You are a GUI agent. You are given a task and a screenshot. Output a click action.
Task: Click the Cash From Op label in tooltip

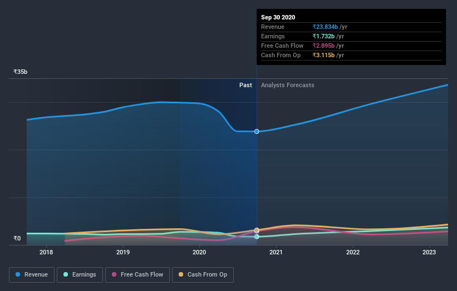pos(281,55)
